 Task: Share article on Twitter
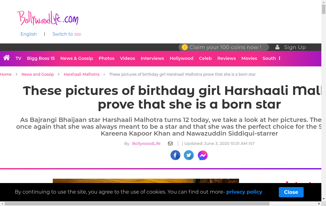(x=189, y=155)
